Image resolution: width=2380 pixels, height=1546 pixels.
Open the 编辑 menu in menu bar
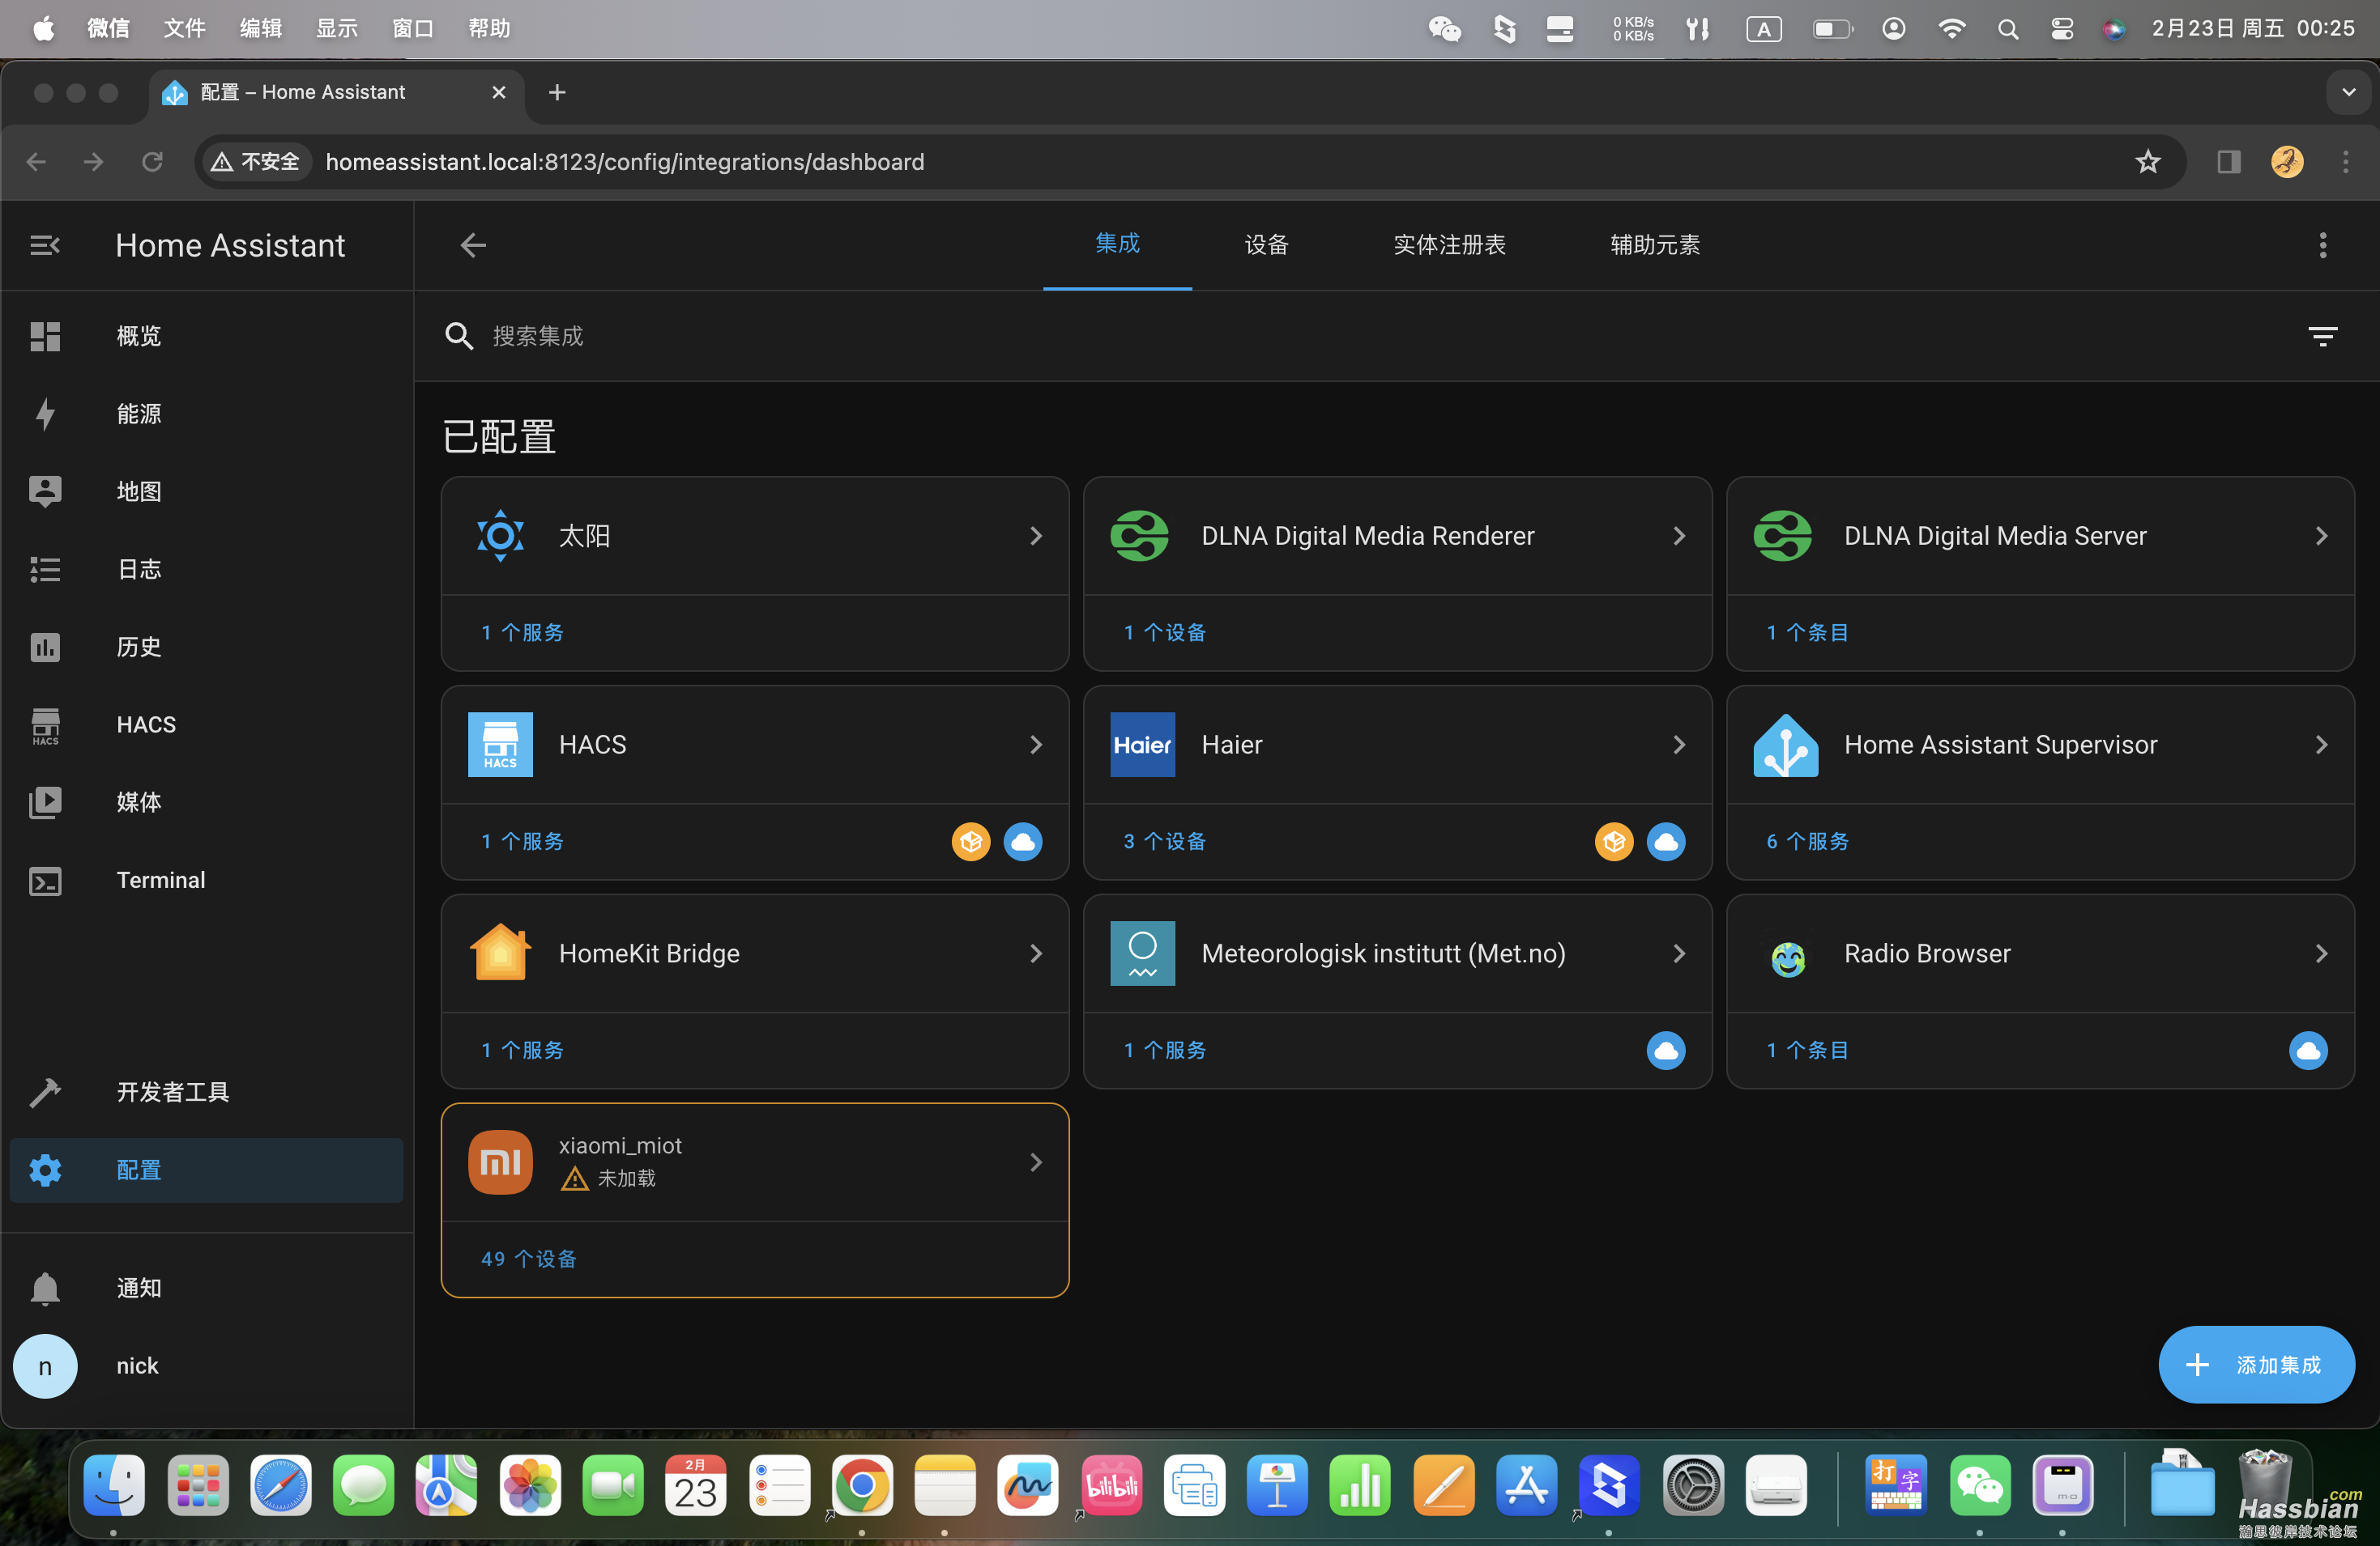[261, 28]
